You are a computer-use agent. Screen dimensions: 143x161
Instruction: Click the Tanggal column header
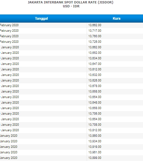point(41,19)
